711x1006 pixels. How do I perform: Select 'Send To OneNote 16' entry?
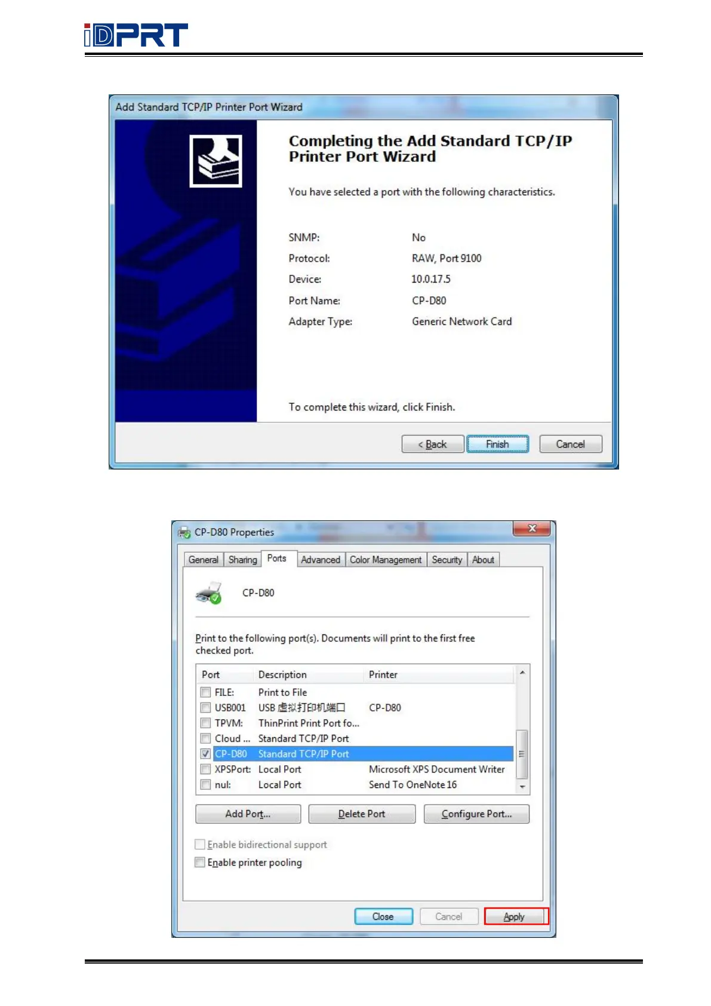(413, 785)
